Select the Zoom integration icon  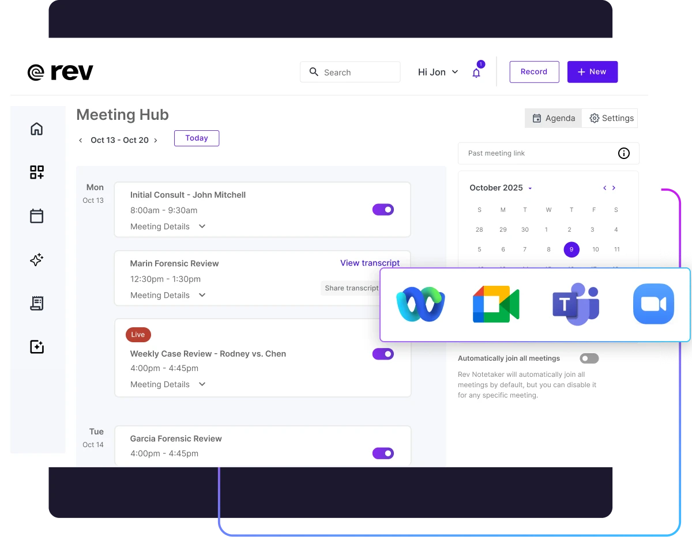click(x=653, y=304)
